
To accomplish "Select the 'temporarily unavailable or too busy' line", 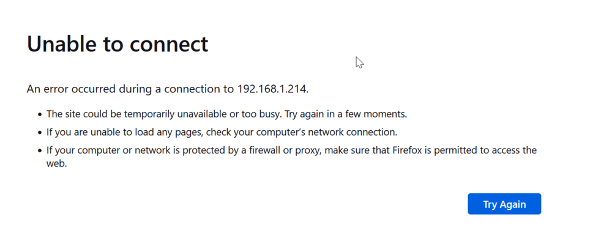I will click(x=227, y=114).
